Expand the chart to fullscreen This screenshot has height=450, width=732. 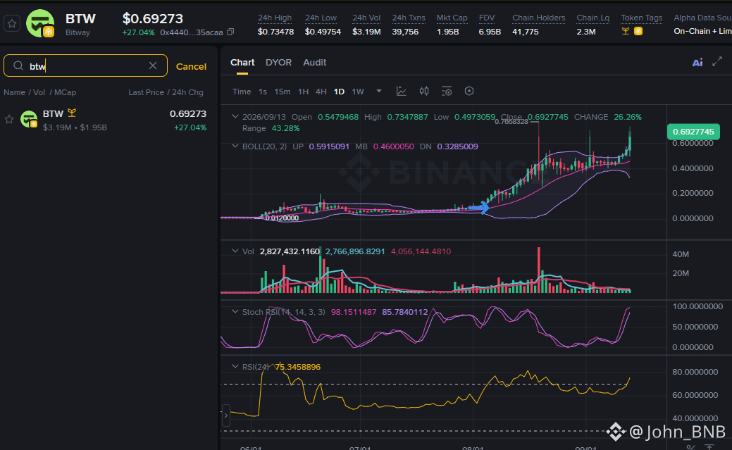click(717, 62)
